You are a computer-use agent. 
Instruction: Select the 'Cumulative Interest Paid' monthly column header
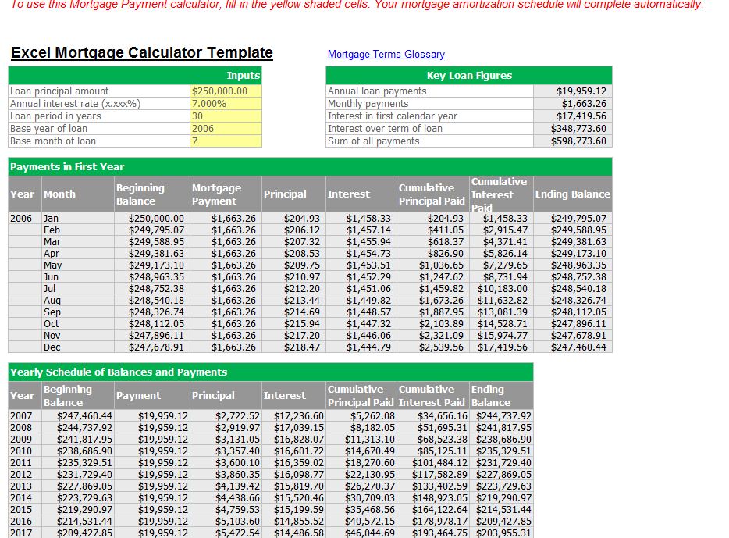[x=501, y=194]
